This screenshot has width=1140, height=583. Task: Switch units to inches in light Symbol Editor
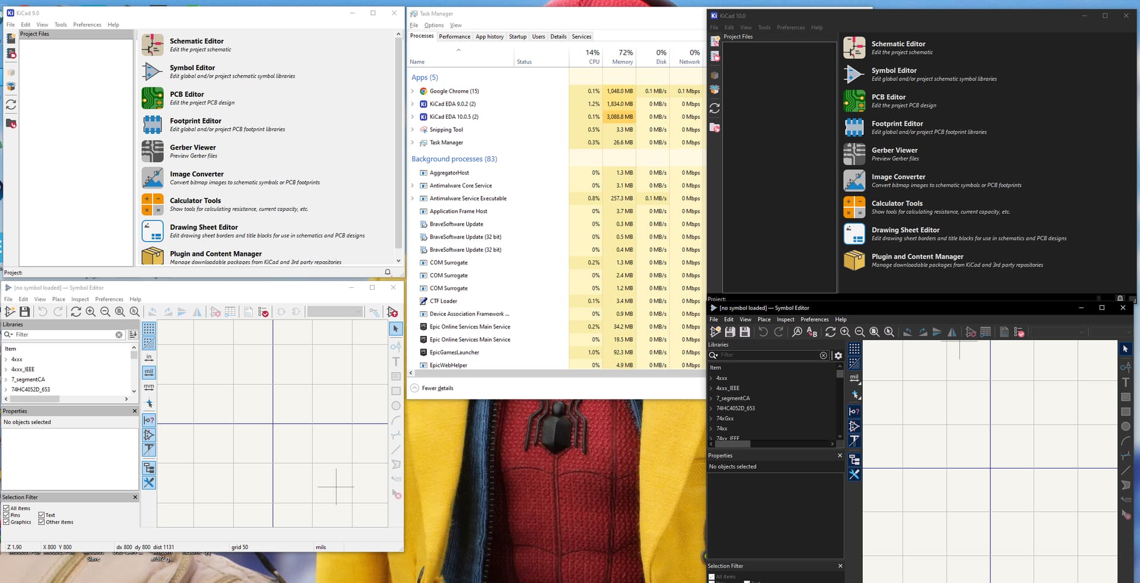pyautogui.click(x=149, y=358)
